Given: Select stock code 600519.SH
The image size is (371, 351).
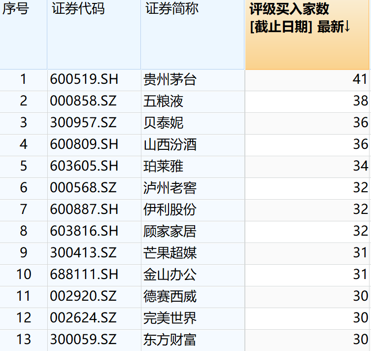Looking at the screenshot, I should [x=84, y=79].
